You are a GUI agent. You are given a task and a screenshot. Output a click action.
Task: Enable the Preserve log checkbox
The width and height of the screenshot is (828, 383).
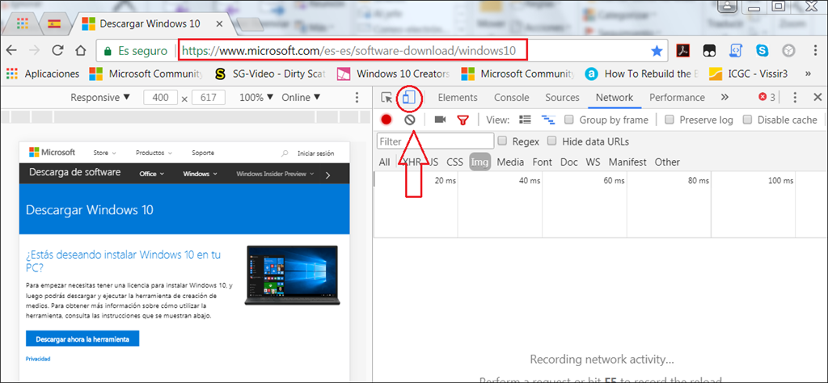coord(669,120)
